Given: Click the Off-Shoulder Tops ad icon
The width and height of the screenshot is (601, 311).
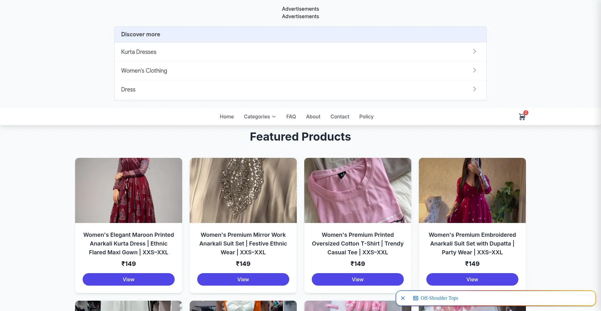Looking at the screenshot, I should pyautogui.click(x=416, y=298).
